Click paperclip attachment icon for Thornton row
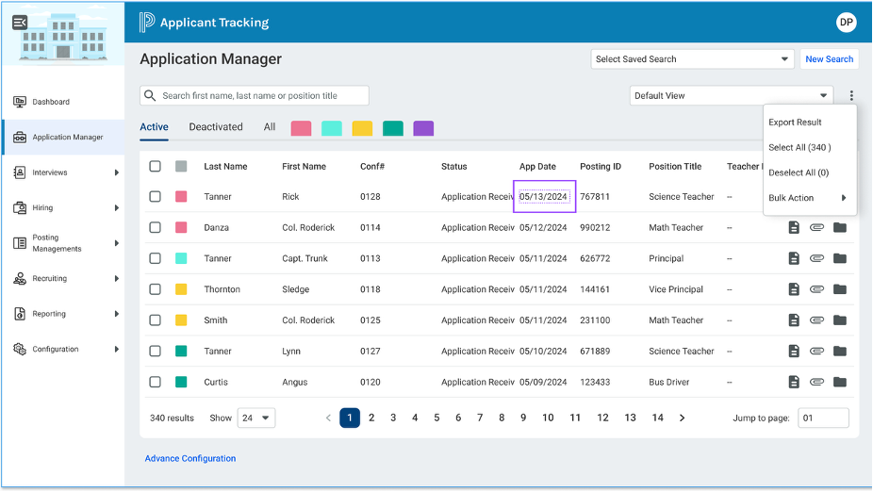Image resolution: width=873 pixels, height=492 pixels. pos(816,289)
